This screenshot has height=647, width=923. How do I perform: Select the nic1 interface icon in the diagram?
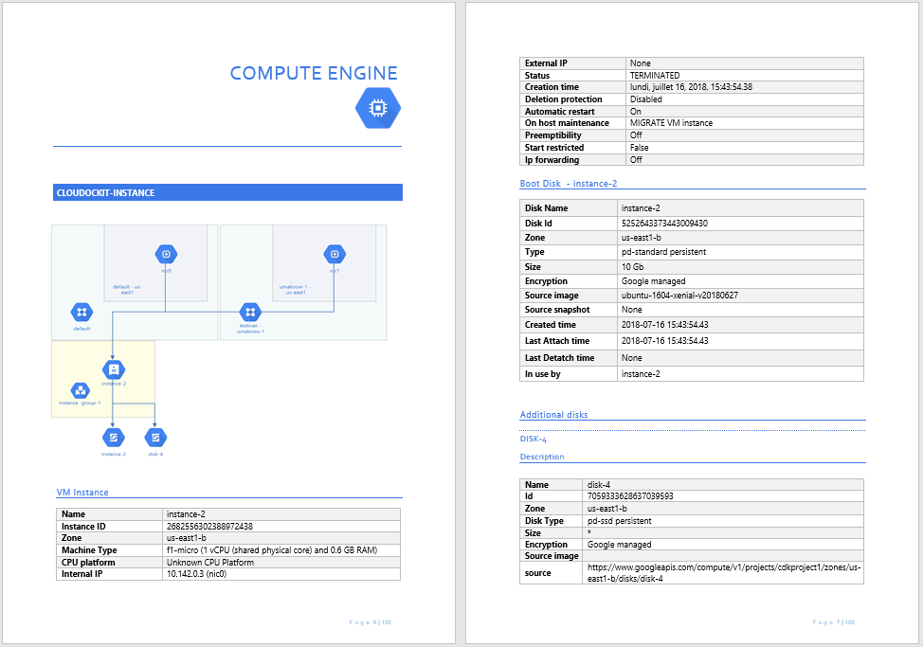point(335,254)
